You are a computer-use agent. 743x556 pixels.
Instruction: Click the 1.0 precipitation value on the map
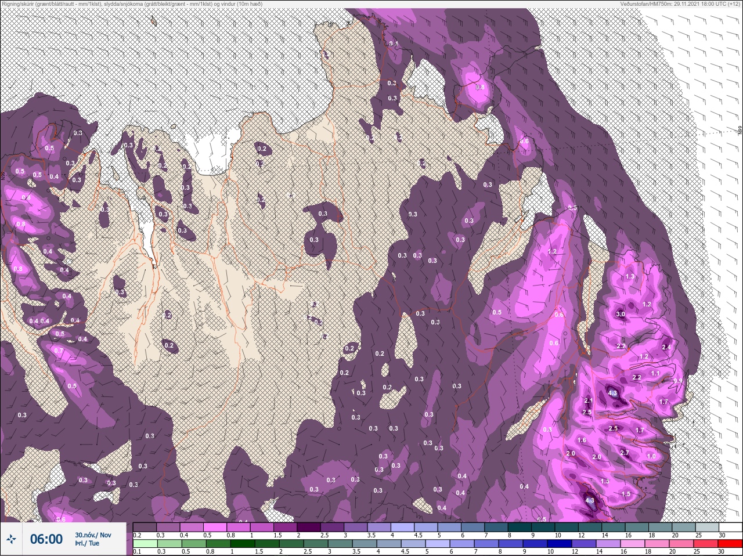pyautogui.click(x=651, y=456)
